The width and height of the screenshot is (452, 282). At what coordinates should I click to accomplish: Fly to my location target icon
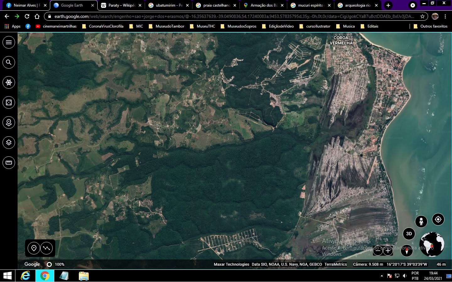(x=438, y=219)
